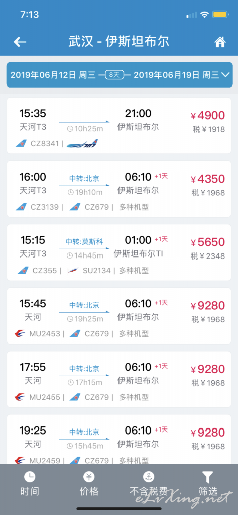Tap the funnel icon above 筛选
238x515 pixels.
(x=208, y=477)
